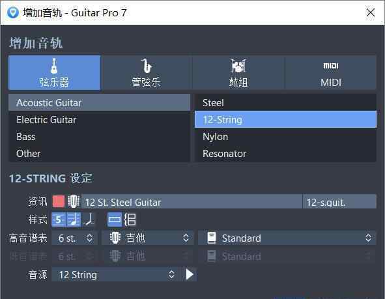Click the guitar headstock track icon

[x=74, y=202]
